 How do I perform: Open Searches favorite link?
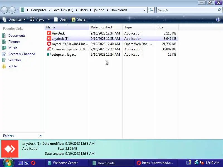click(12, 60)
